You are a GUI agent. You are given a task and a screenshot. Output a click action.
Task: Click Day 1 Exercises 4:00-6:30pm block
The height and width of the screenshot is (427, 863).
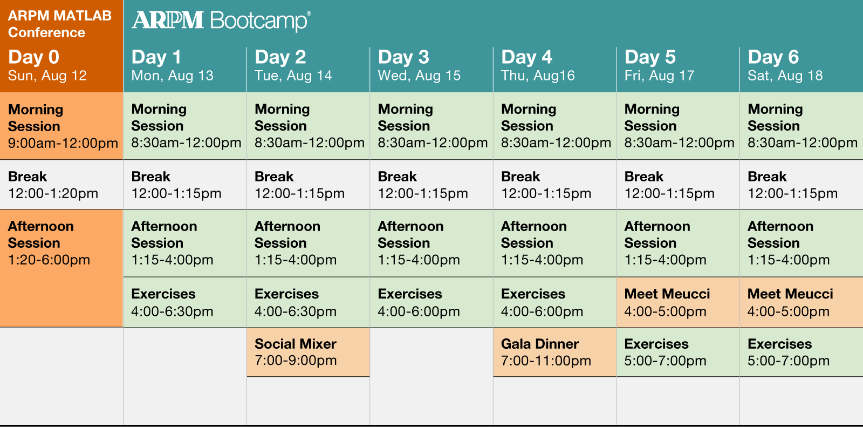pyautogui.click(x=185, y=302)
